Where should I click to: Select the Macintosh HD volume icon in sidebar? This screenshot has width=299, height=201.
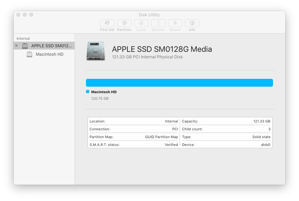[29, 54]
